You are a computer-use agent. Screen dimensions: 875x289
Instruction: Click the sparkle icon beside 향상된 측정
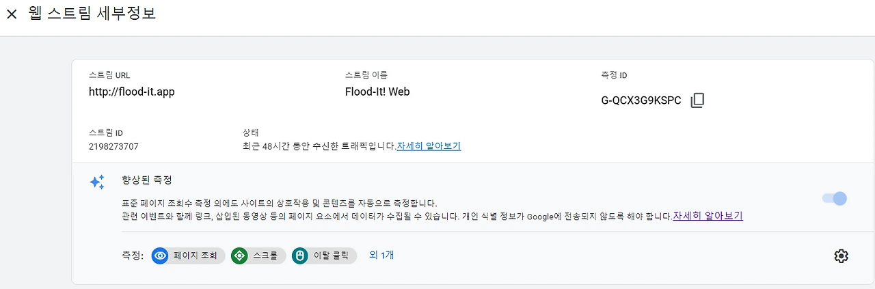coord(97,182)
